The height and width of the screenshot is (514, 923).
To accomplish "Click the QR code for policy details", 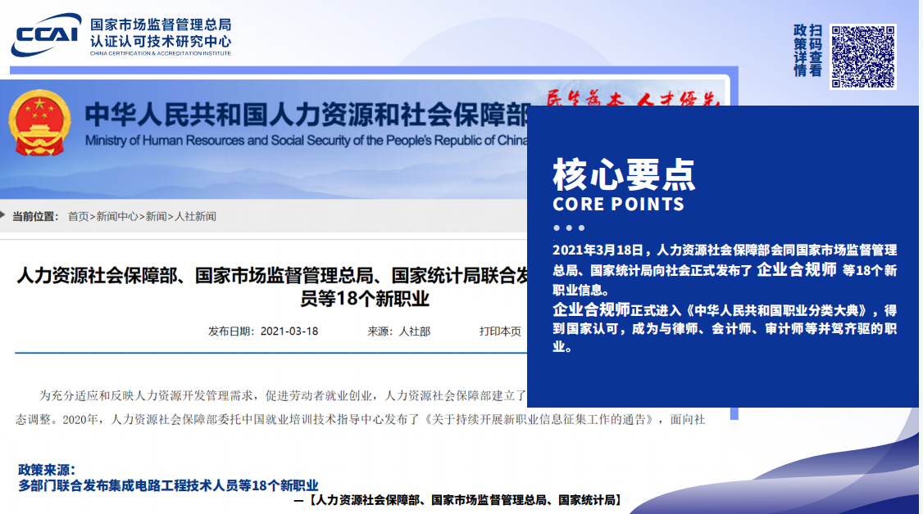I will click(863, 57).
